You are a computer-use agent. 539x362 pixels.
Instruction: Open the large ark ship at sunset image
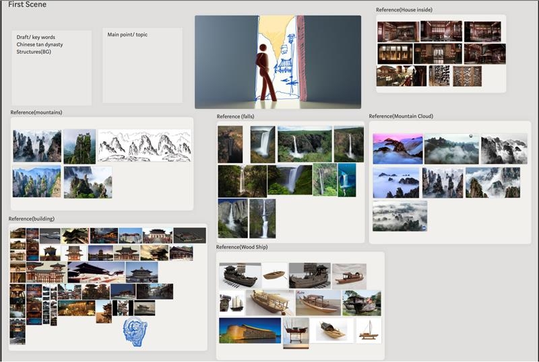coord(250,330)
